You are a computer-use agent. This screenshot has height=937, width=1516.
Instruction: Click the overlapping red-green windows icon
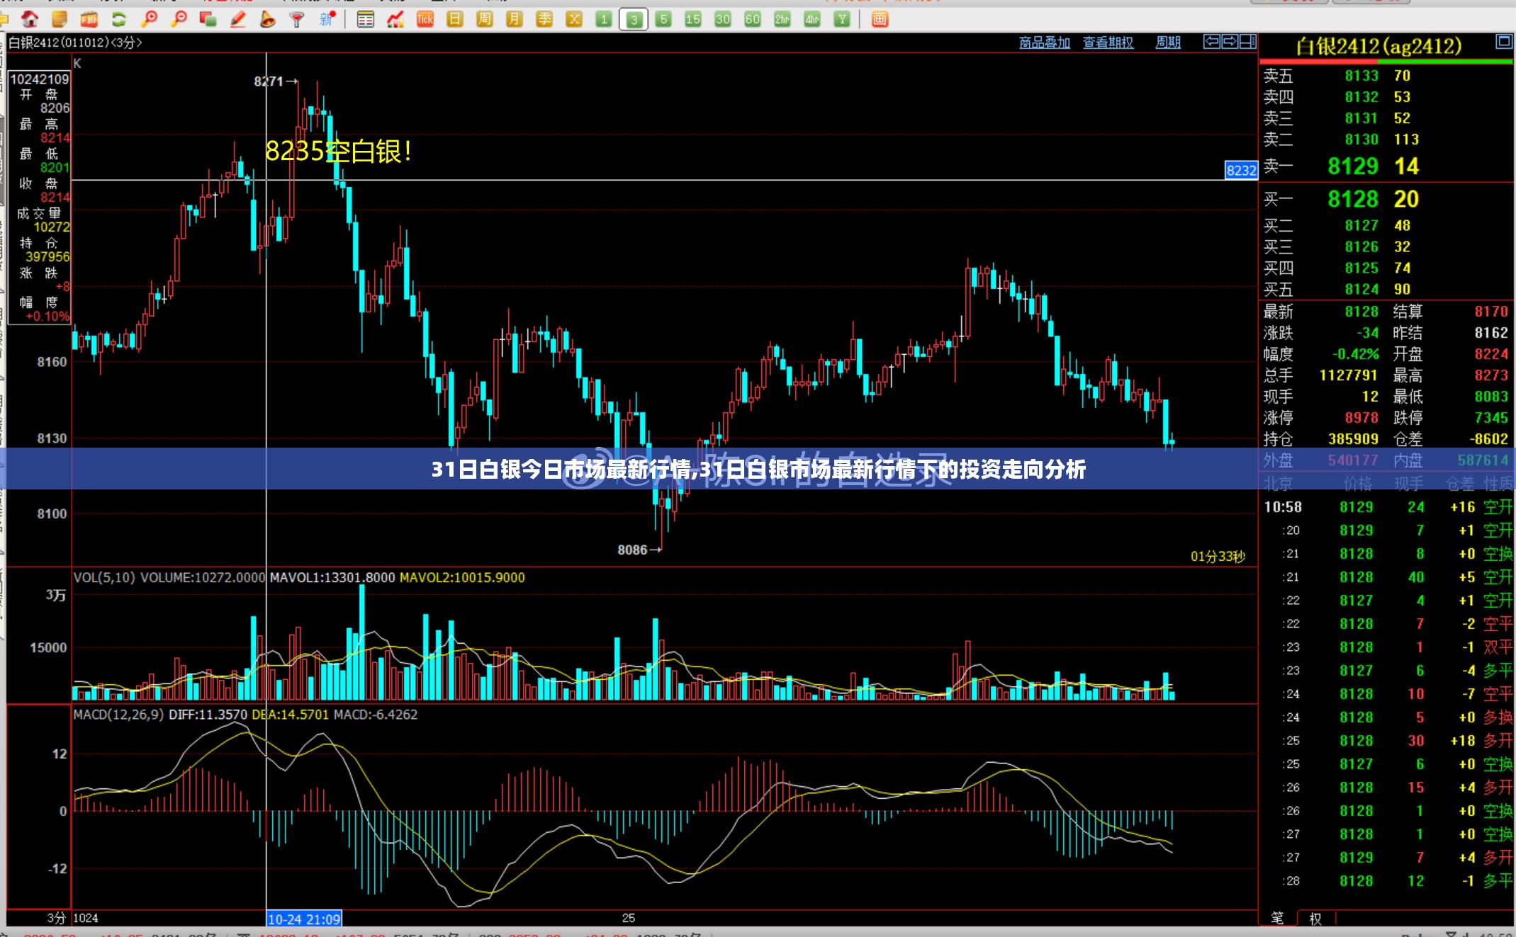tap(208, 19)
